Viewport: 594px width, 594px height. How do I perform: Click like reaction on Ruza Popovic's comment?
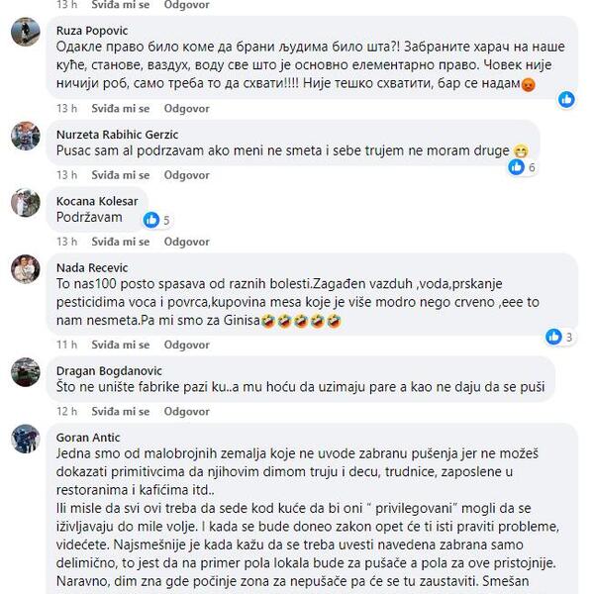[566, 100]
